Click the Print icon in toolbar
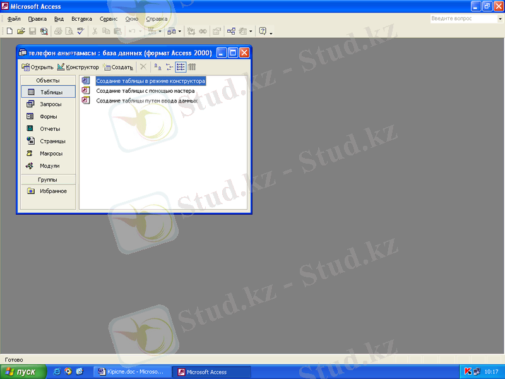This screenshot has height=379, width=505. (58, 31)
